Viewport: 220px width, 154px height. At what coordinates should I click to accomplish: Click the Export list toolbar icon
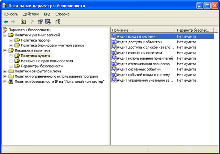tap(48, 22)
